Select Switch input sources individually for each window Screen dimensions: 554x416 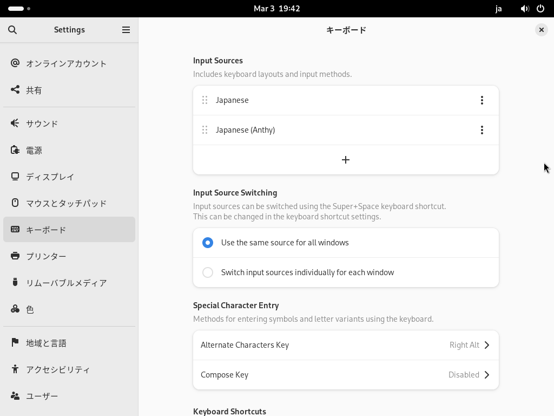tap(346, 272)
